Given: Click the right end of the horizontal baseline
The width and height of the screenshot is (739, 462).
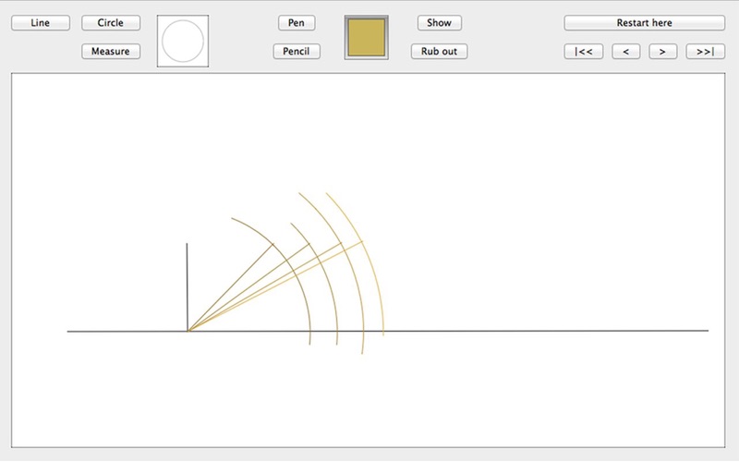Looking at the screenshot, I should (706, 330).
